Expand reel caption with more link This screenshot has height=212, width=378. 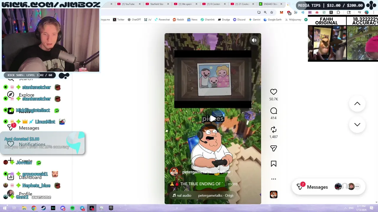click(x=233, y=184)
